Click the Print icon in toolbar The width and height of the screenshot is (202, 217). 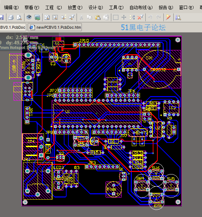pos(11,17)
